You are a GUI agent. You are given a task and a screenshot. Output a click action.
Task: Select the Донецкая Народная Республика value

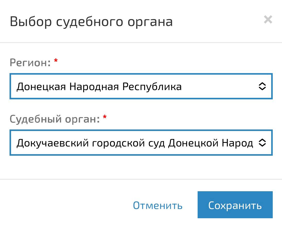pyautogui.click(x=99, y=87)
